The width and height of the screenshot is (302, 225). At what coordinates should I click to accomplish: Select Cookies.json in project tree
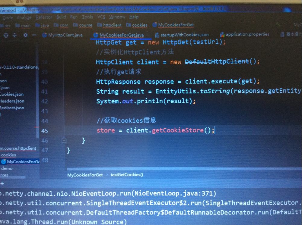click(12, 94)
